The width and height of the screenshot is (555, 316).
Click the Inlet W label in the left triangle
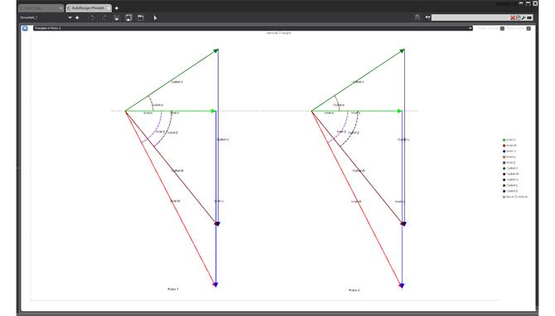point(175,201)
